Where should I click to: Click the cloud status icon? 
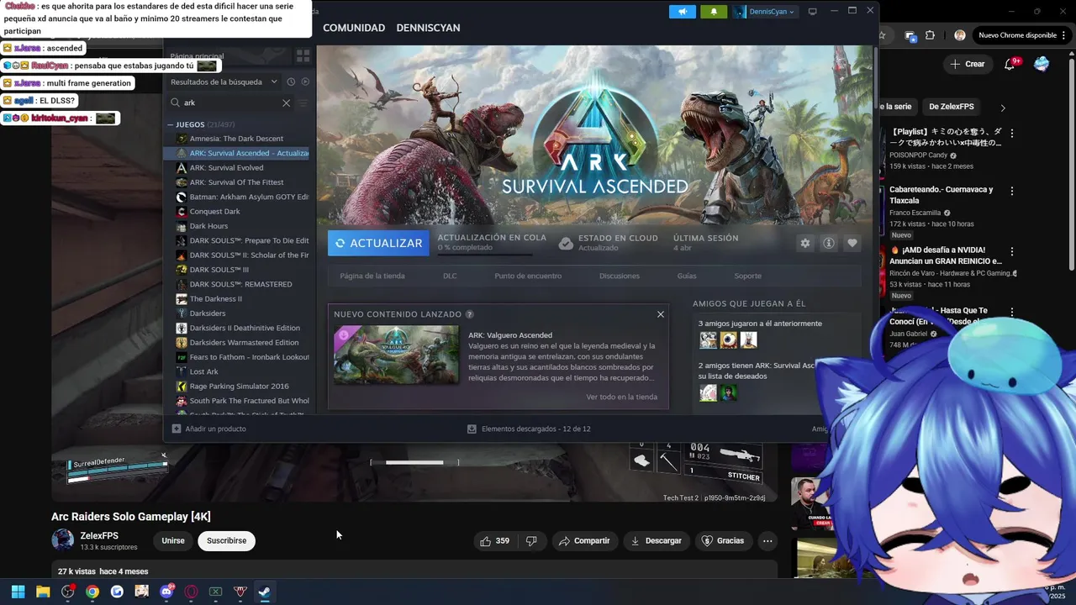pos(567,243)
